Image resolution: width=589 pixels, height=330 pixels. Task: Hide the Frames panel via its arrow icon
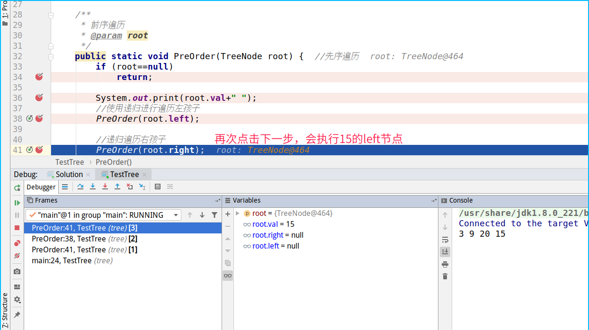pos(217,201)
